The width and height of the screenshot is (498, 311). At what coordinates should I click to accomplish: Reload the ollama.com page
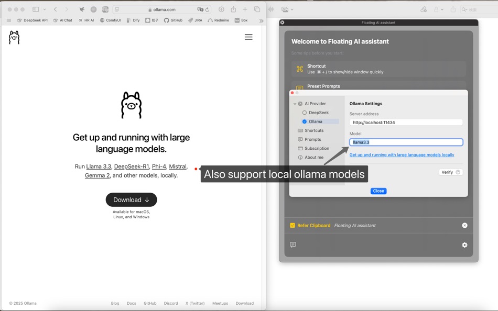208,9
